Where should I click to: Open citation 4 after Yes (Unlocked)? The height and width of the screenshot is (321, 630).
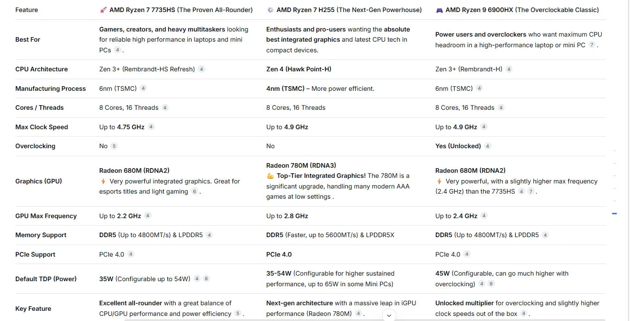488,146
